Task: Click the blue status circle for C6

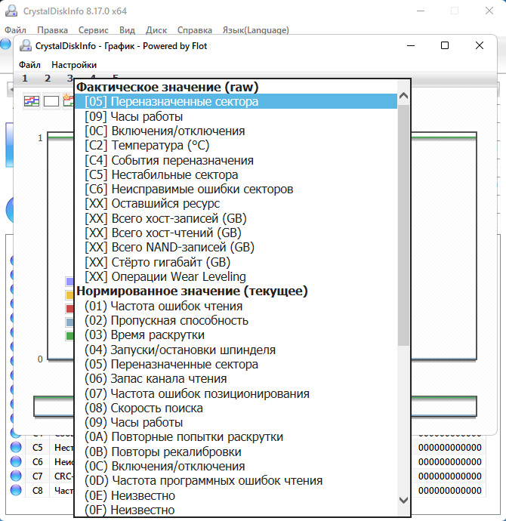Action: pyautogui.click(x=16, y=461)
